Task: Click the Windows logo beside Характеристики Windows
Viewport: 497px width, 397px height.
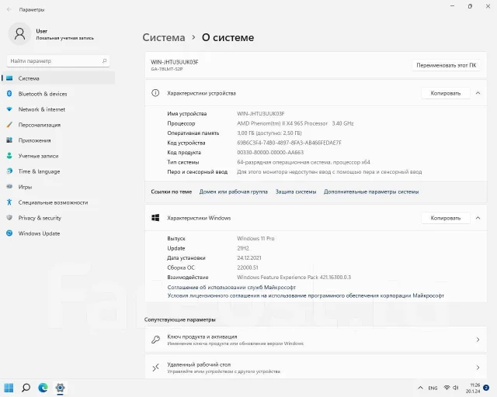Action: tap(155, 218)
